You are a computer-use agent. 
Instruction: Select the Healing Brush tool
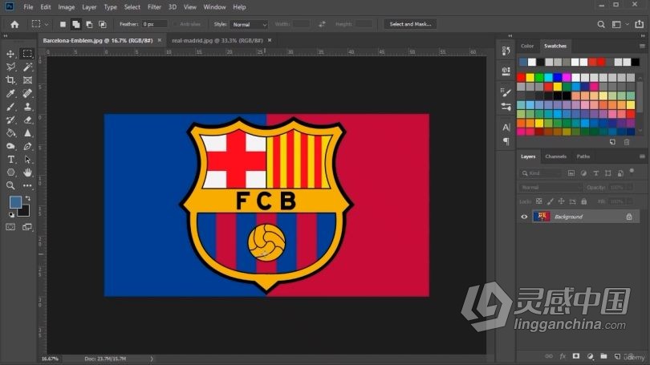pyautogui.click(x=27, y=93)
